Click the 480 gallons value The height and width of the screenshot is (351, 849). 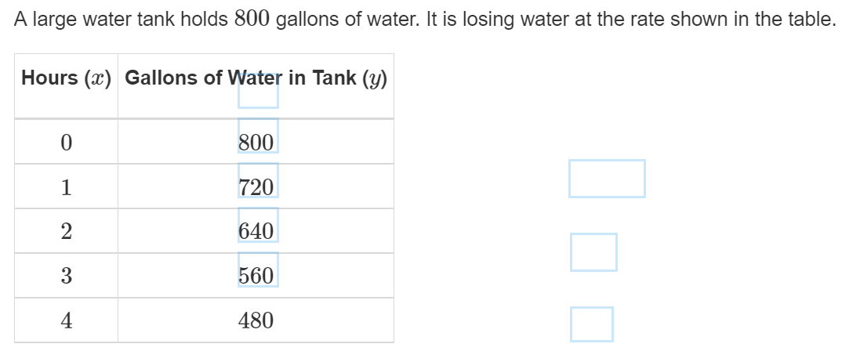point(256,320)
